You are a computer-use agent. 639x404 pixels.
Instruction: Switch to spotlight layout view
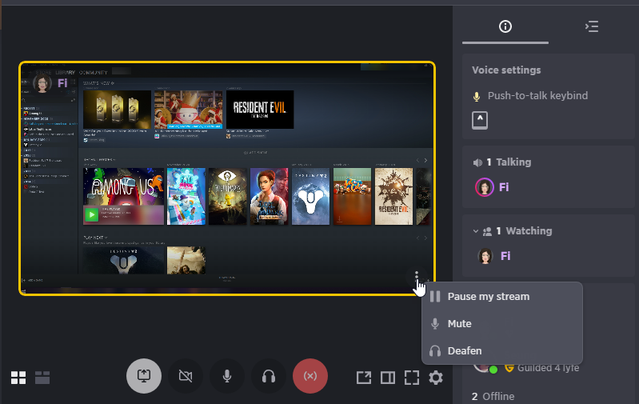[x=42, y=378]
